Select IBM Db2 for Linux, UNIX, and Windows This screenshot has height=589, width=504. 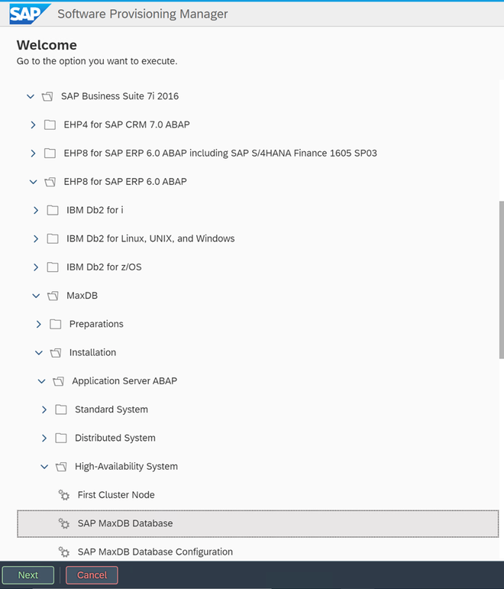click(150, 238)
